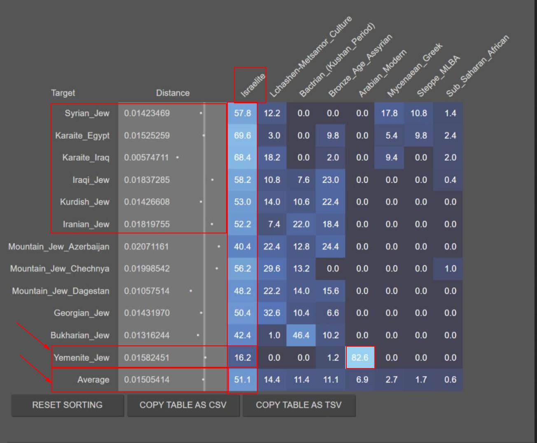This screenshot has width=537, height=443.
Task: Click the Average row label
Action: (93, 380)
